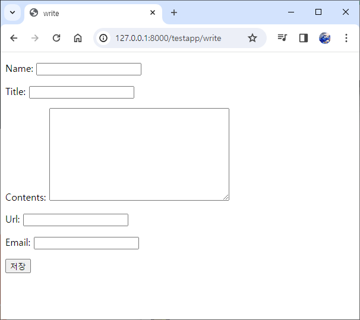Open the Chrome profile avatar
The width and height of the screenshot is (360, 320).
pos(324,38)
